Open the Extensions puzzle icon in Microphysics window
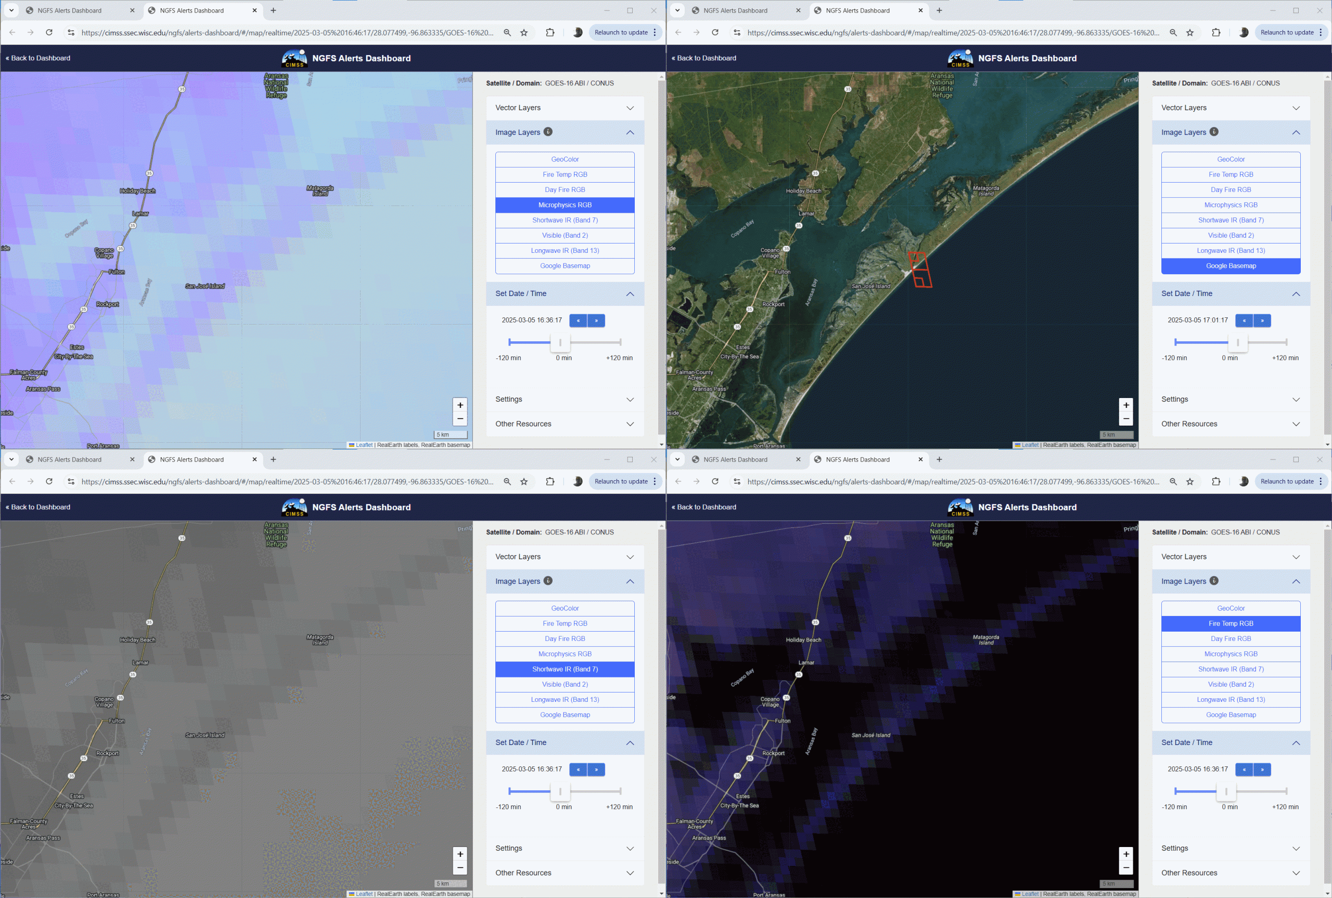Image resolution: width=1332 pixels, height=898 pixels. [550, 33]
